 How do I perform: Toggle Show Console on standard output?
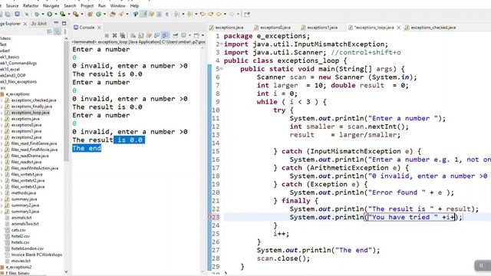(x=157, y=35)
